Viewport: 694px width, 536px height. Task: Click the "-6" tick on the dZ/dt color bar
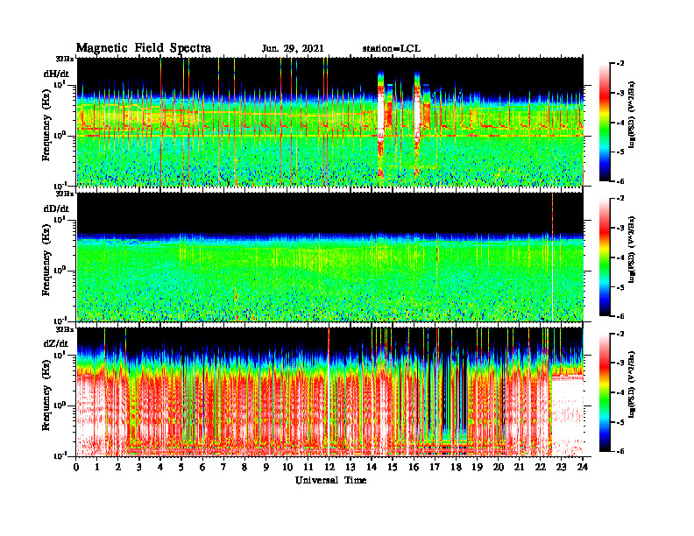[620, 451]
